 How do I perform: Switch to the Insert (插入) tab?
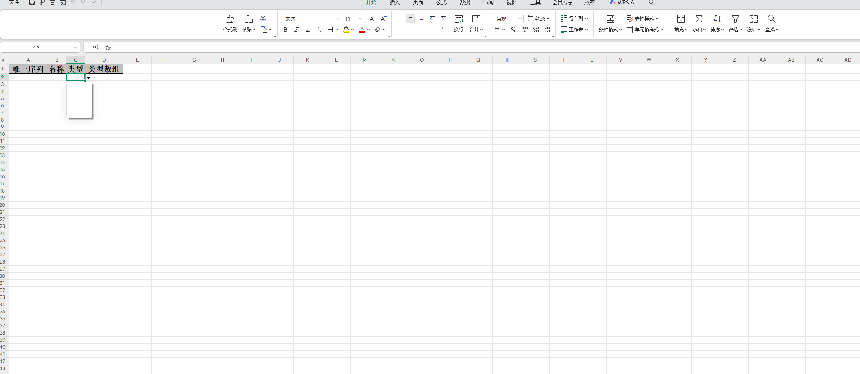(x=394, y=3)
